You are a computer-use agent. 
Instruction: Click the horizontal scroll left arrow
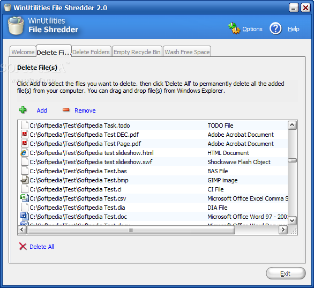[22, 230]
